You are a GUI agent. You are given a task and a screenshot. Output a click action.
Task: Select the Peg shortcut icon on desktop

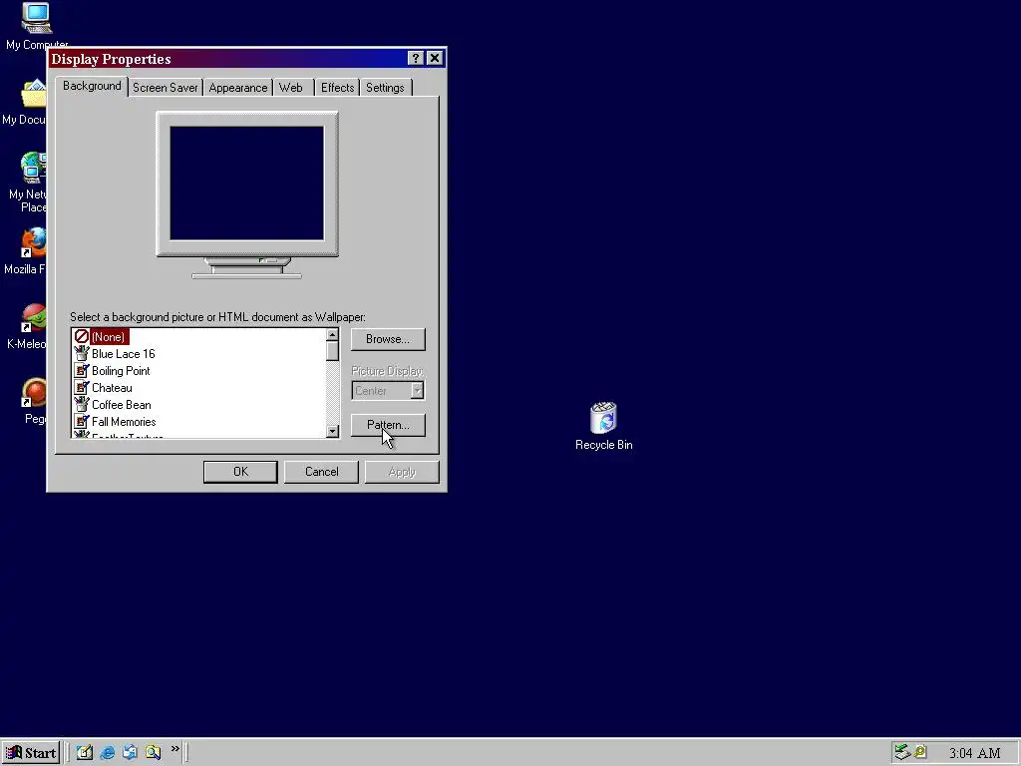[x=33, y=393]
